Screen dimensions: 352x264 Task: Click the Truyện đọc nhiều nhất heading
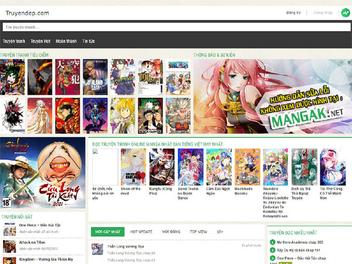pos(293,233)
